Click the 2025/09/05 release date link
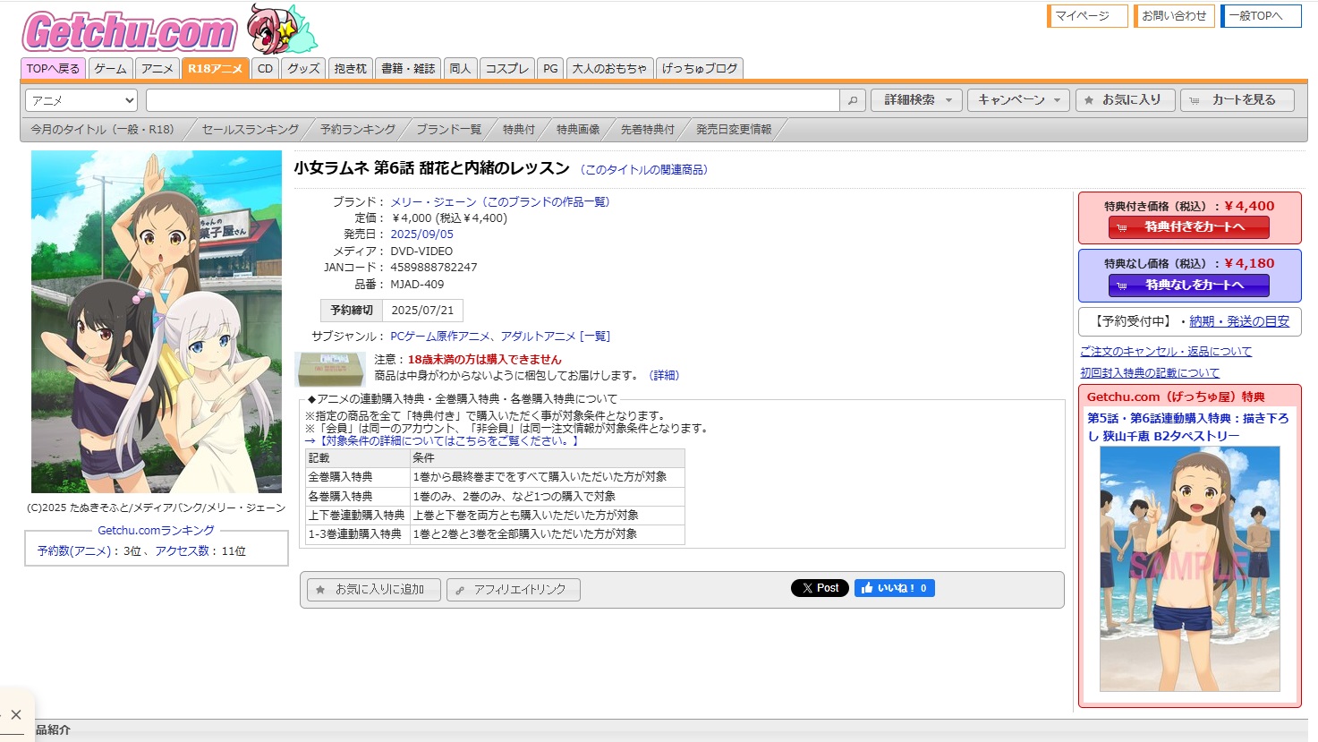The height and width of the screenshot is (742, 1318). (x=421, y=235)
